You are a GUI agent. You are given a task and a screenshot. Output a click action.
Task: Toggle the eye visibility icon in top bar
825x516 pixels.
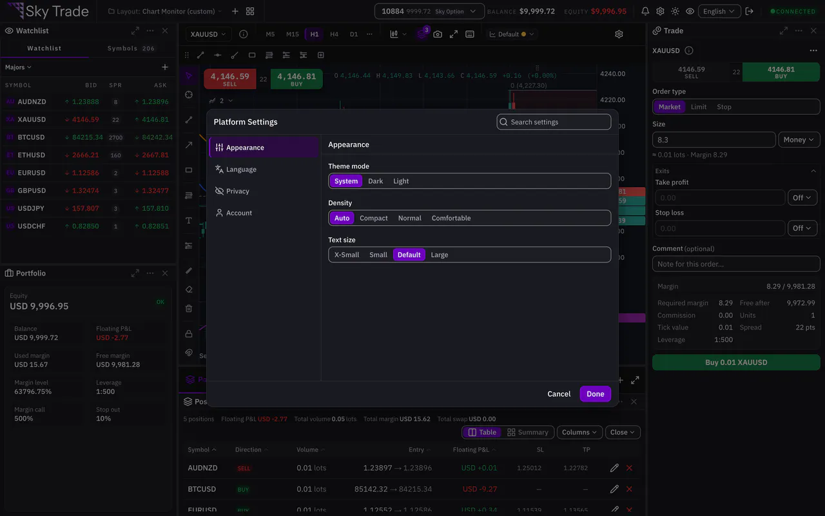(x=690, y=12)
